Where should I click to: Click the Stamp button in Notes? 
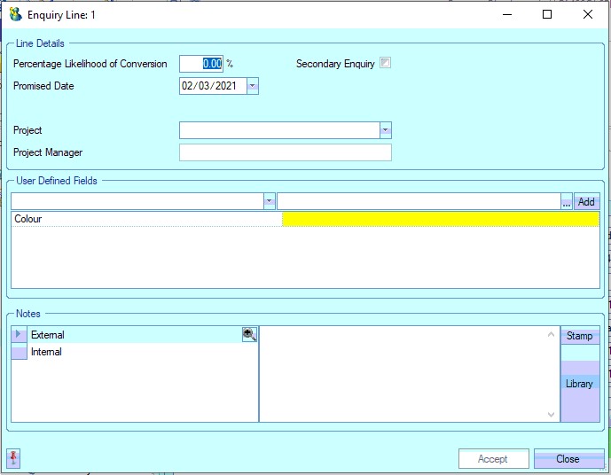tap(580, 336)
